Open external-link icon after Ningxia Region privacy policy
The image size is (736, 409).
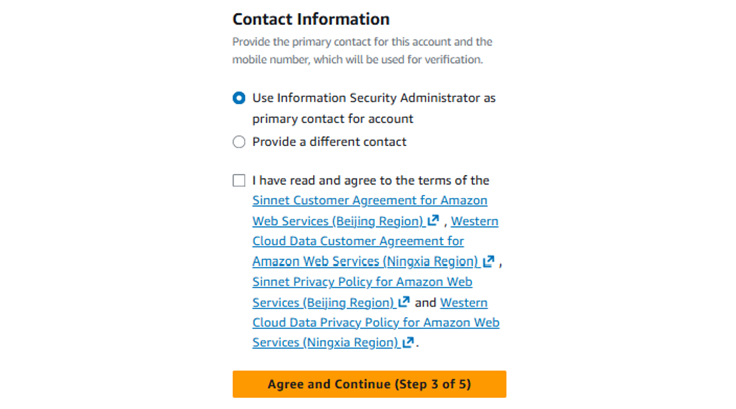coord(408,342)
